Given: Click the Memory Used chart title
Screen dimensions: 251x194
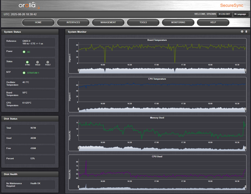Looking at the screenshot, I should coord(157,118).
